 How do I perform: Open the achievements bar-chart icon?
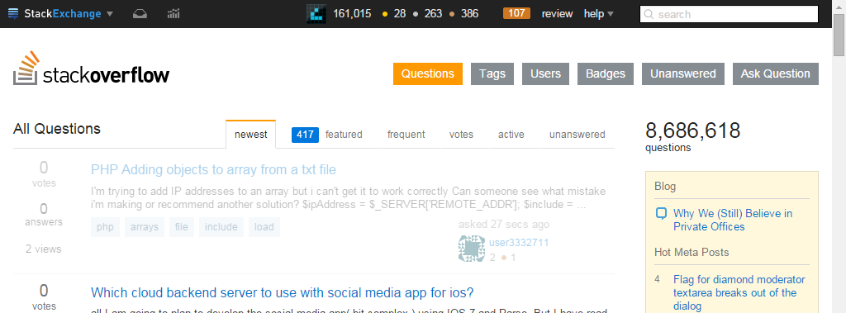[x=173, y=13]
